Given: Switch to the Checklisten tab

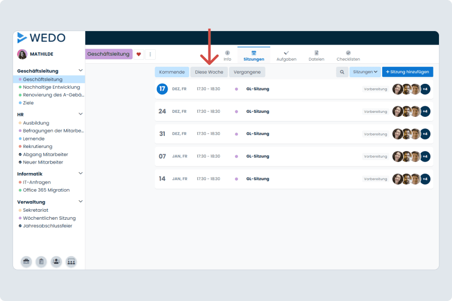Looking at the screenshot, I should point(348,55).
